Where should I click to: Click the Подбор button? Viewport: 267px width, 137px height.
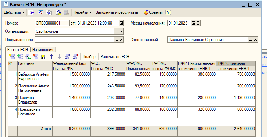click(x=89, y=57)
